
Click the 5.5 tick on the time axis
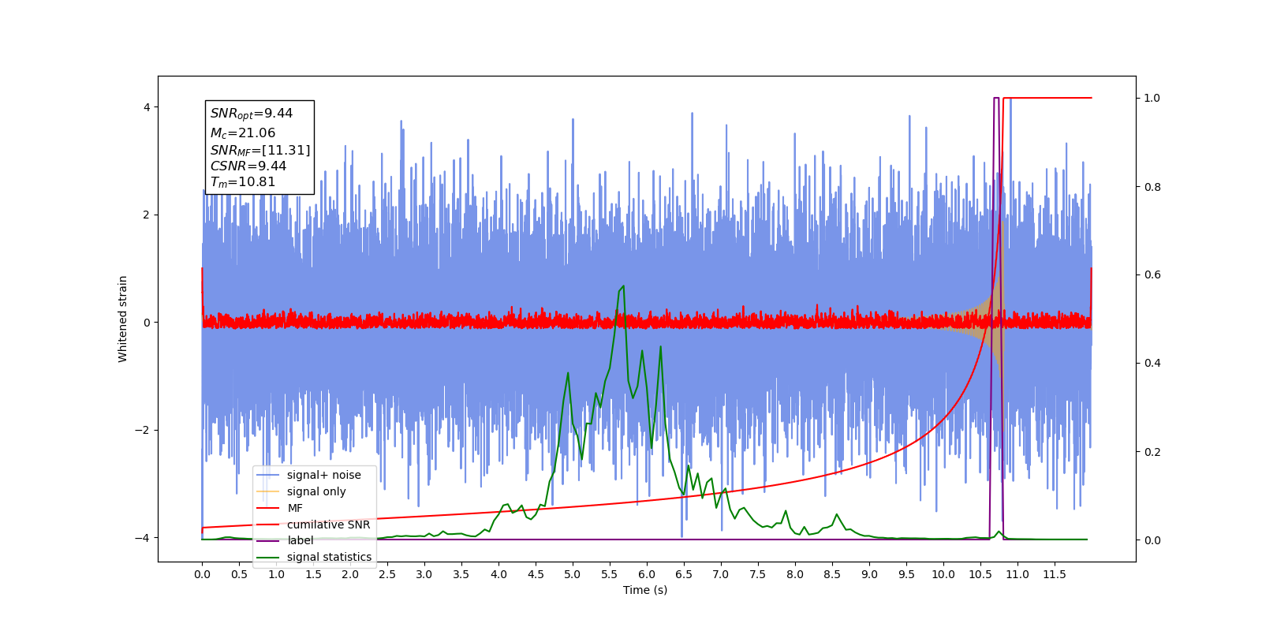[x=610, y=574]
